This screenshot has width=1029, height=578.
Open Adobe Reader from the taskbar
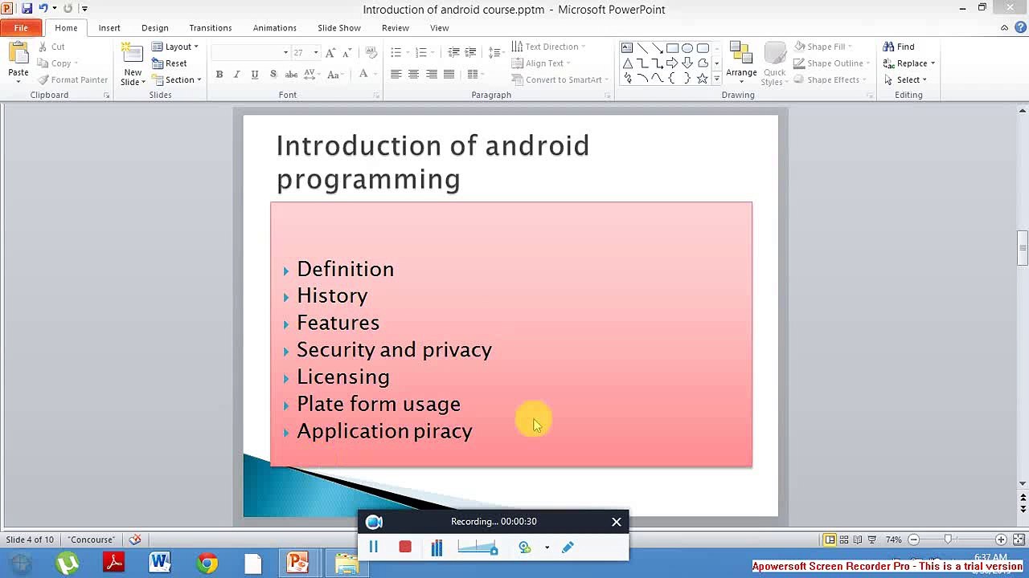pyautogui.click(x=113, y=563)
